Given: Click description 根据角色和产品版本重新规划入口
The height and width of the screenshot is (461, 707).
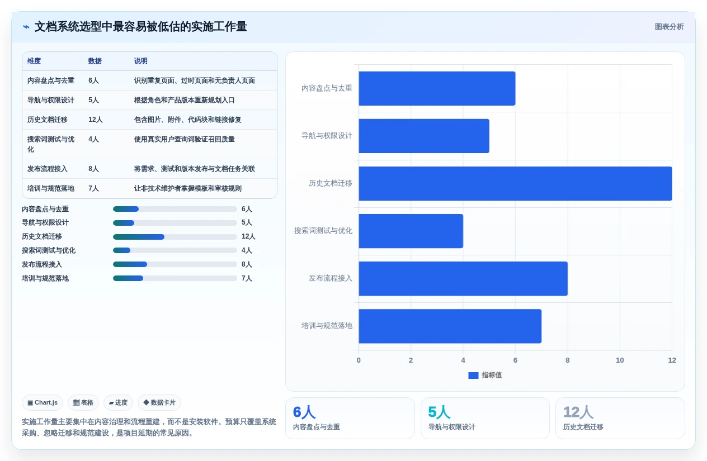Looking at the screenshot, I should click(x=185, y=100).
